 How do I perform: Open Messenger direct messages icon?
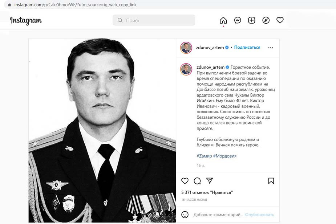click(x=238, y=20)
